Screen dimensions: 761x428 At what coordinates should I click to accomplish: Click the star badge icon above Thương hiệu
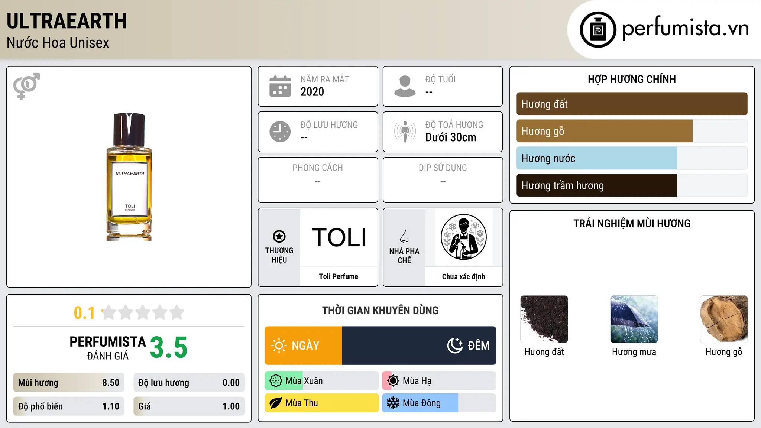click(x=279, y=236)
